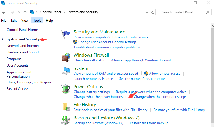The image size is (214, 127).
Task: Click Control Panel in the address breadcrumb
Action: pyautogui.click(x=51, y=12)
